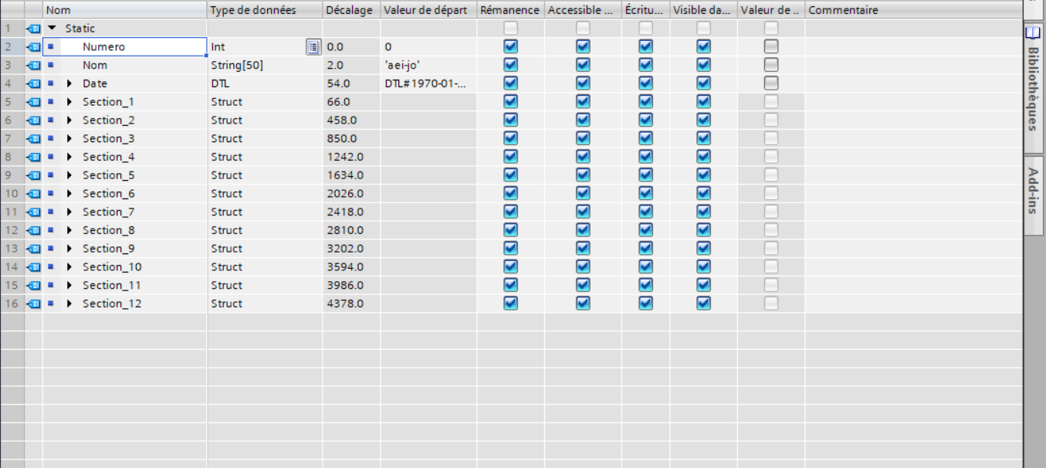Screen dimensions: 1046x468
Task: Click the data type picker icon for Numero
Action: click(x=313, y=47)
